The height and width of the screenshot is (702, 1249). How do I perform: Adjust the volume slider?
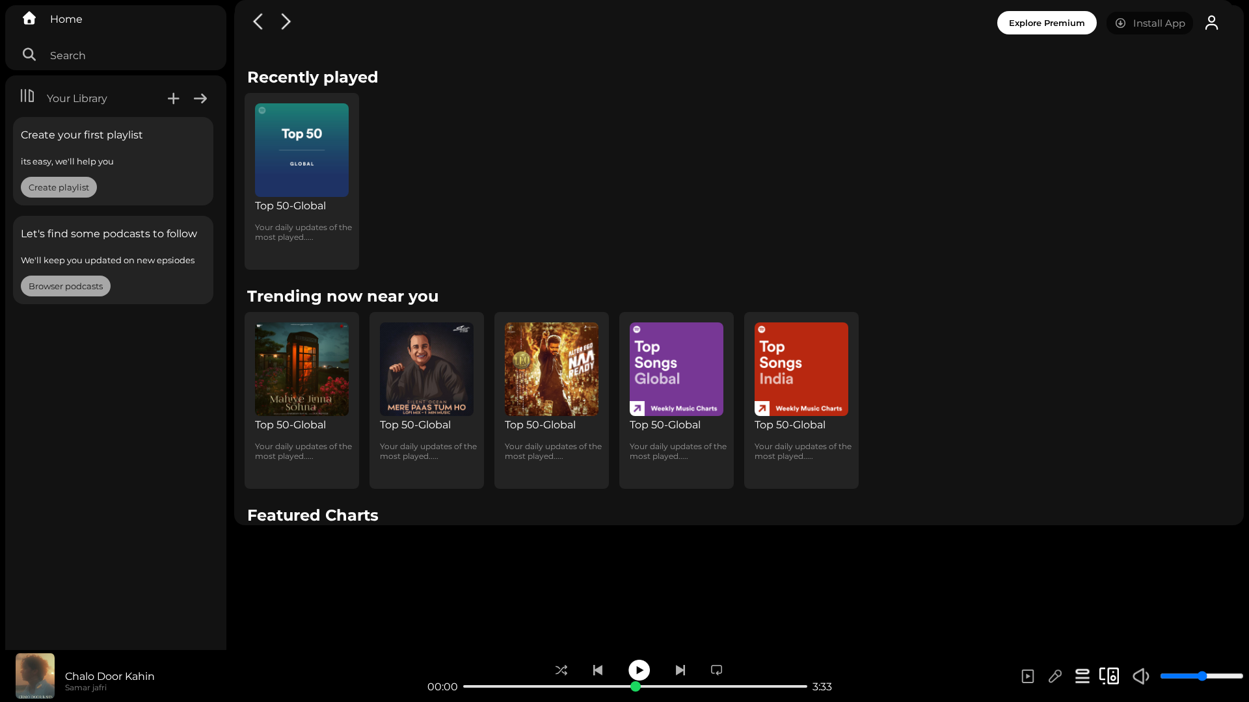tap(1202, 676)
